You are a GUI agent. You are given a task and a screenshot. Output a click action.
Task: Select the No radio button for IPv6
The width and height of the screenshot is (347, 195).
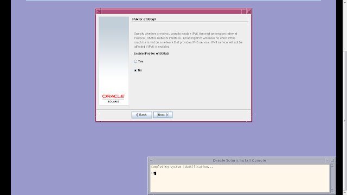pos(136,70)
